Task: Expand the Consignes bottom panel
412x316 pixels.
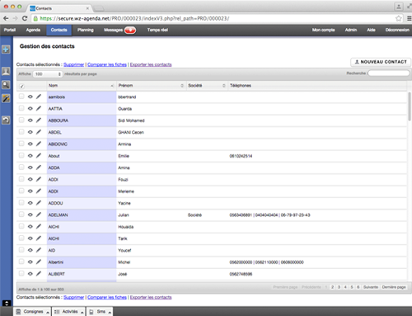Action: point(32,312)
